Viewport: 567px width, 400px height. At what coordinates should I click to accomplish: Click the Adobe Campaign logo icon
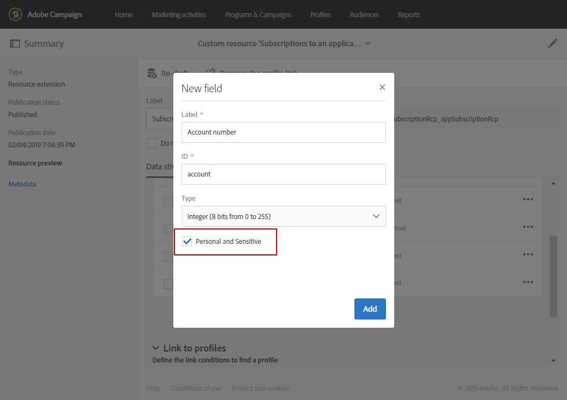(15, 14)
